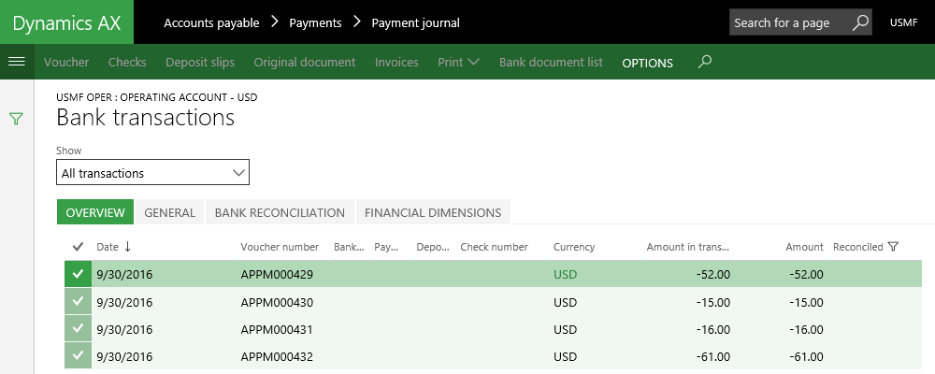Click the chevron after Accounts payable breadcrumb
The image size is (935, 374).
274,22
